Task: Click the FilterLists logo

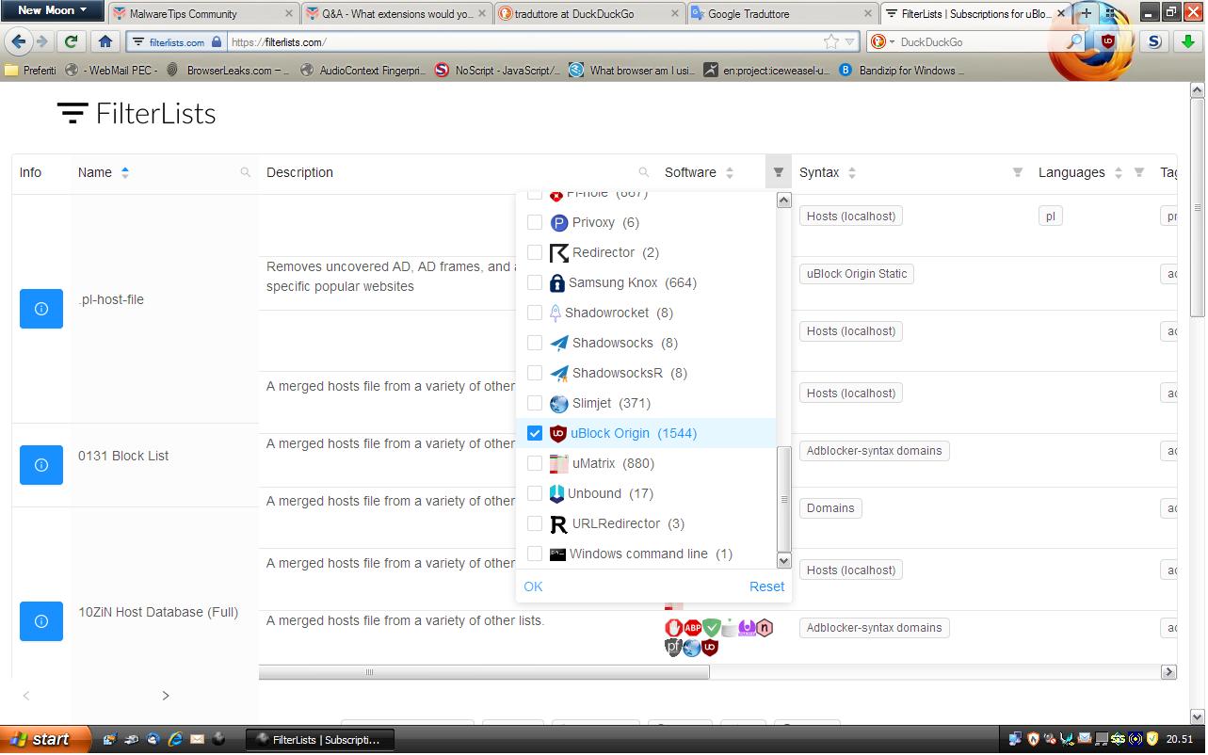Action: [x=137, y=114]
